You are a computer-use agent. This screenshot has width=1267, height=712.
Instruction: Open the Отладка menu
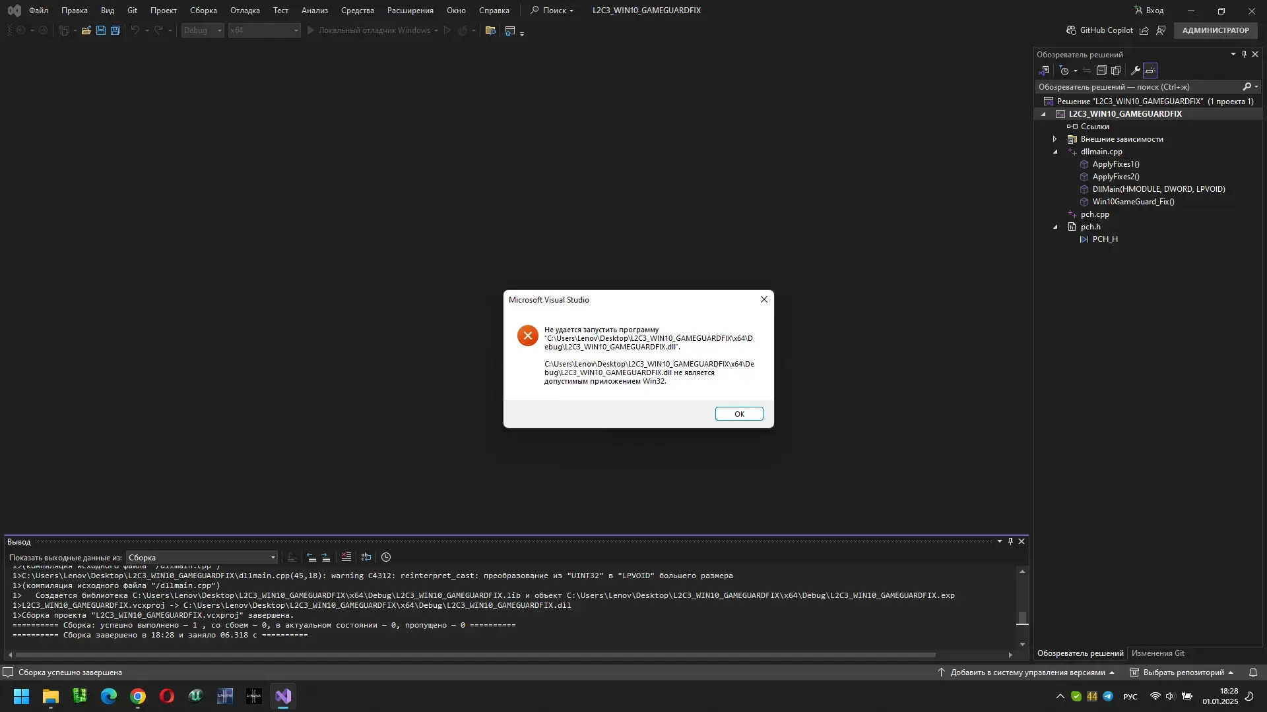pyautogui.click(x=245, y=11)
